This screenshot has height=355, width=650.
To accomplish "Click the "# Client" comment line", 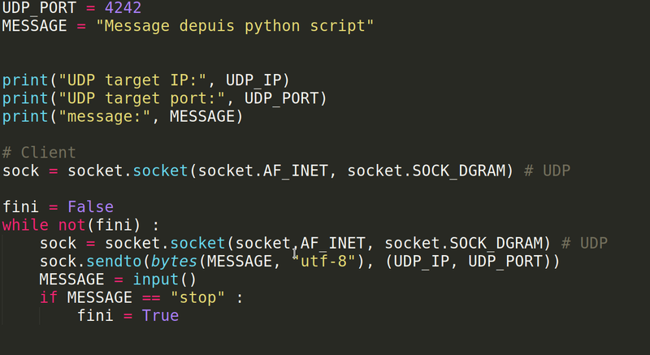I will pyautogui.click(x=39, y=153).
